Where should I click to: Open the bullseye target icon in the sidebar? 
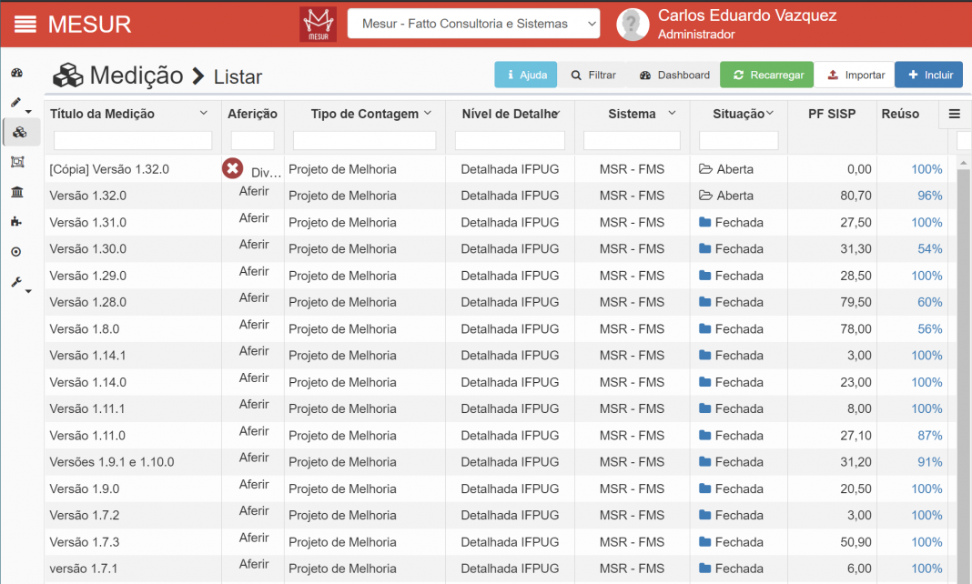[x=16, y=251]
